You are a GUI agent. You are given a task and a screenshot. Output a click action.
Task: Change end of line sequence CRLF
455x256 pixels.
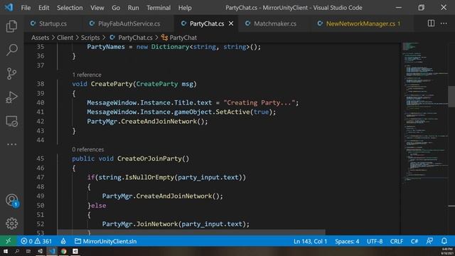[397, 241]
